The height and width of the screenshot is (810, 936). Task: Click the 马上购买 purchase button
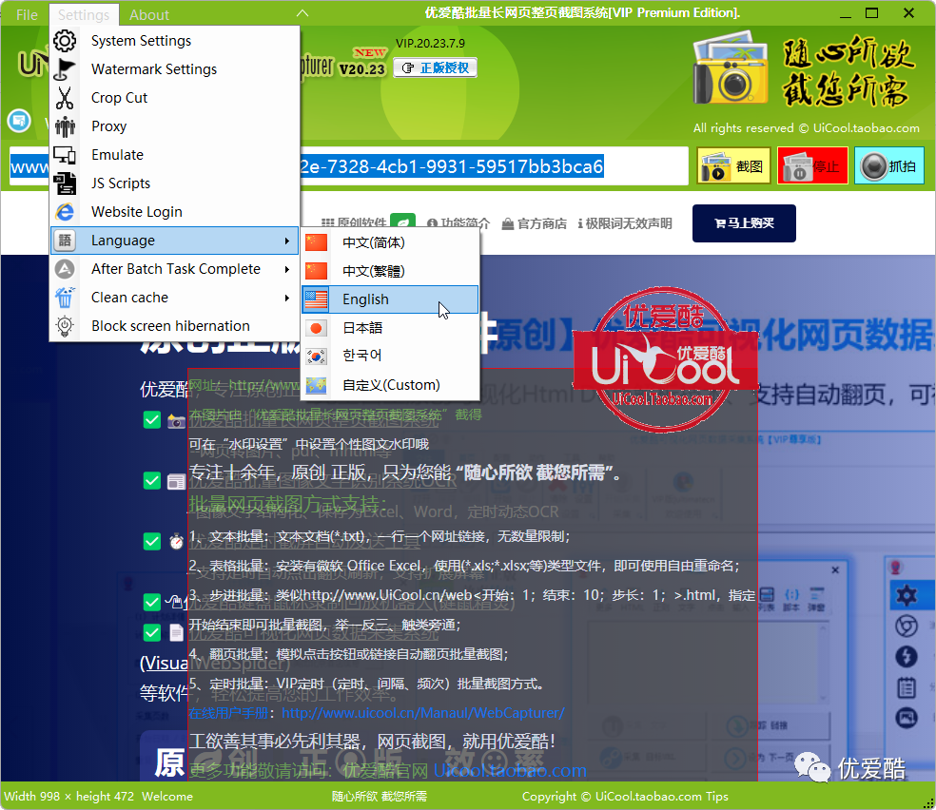(x=744, y=223)
